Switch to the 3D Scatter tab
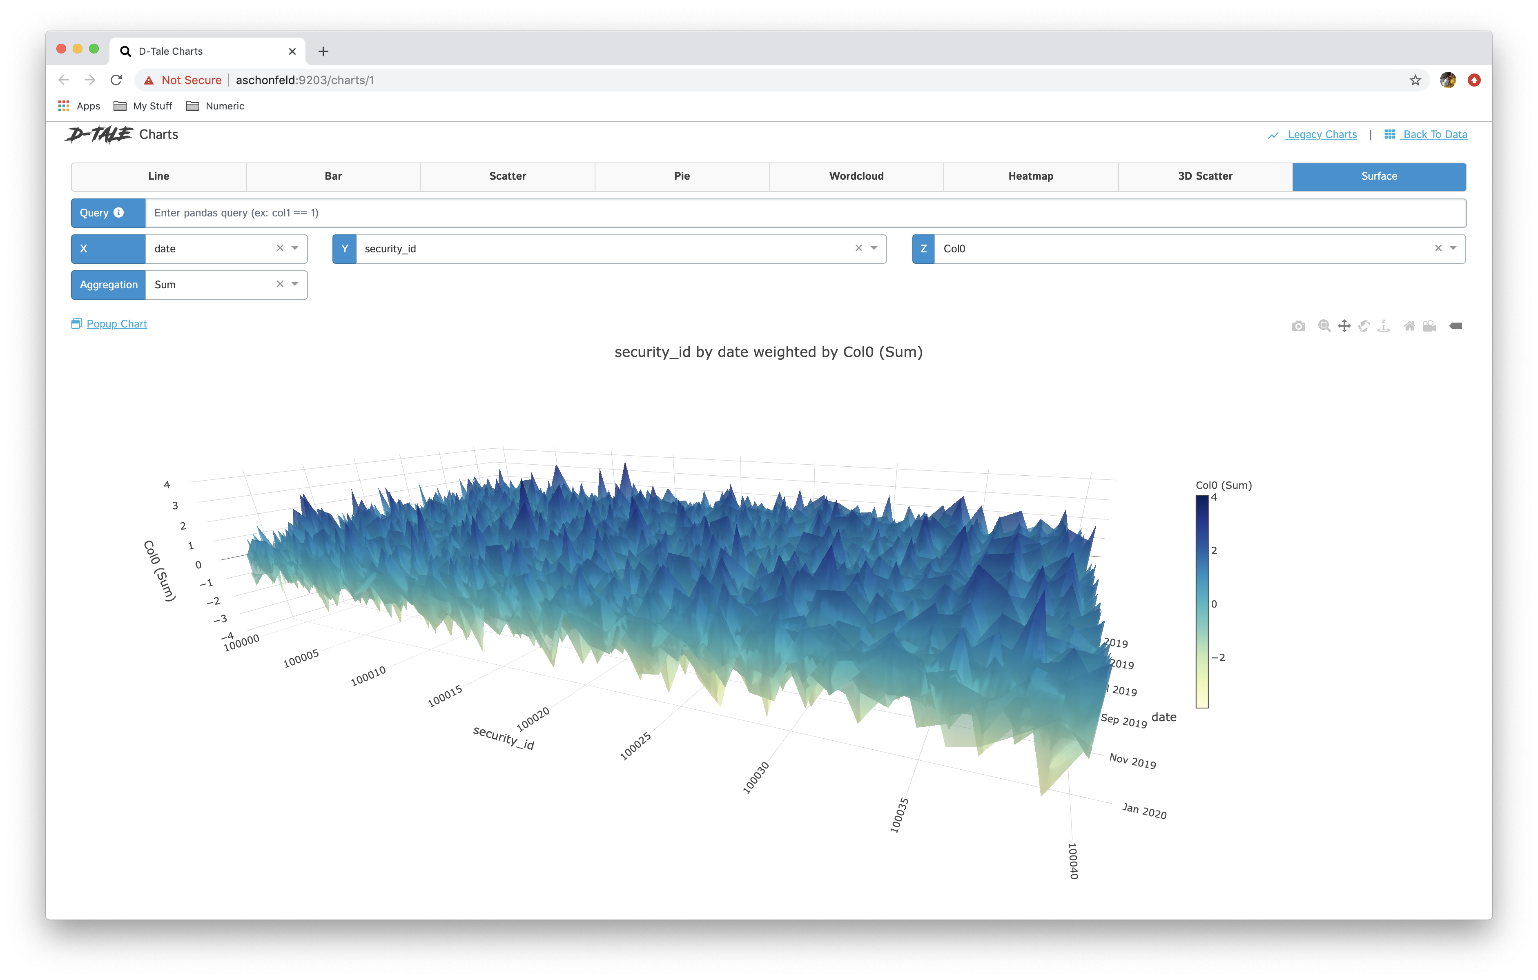Screen dimensions: 1538x980 pyautogui.click(x=1205, y=176)
